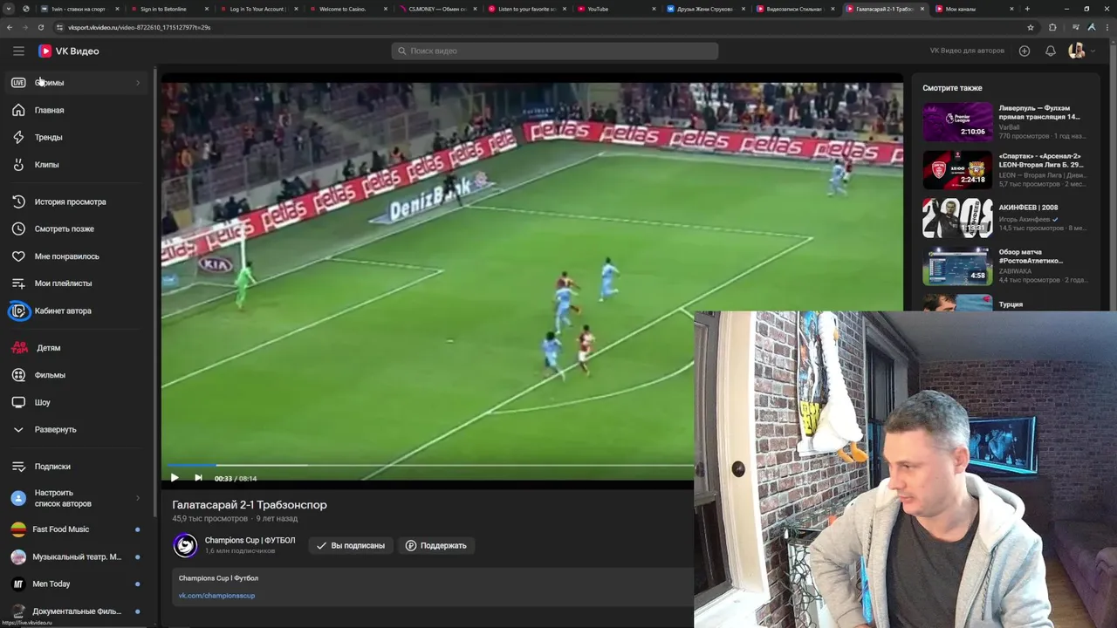Click the upload video plus icon
The image size is (1117, 628).
point(1024,51)
